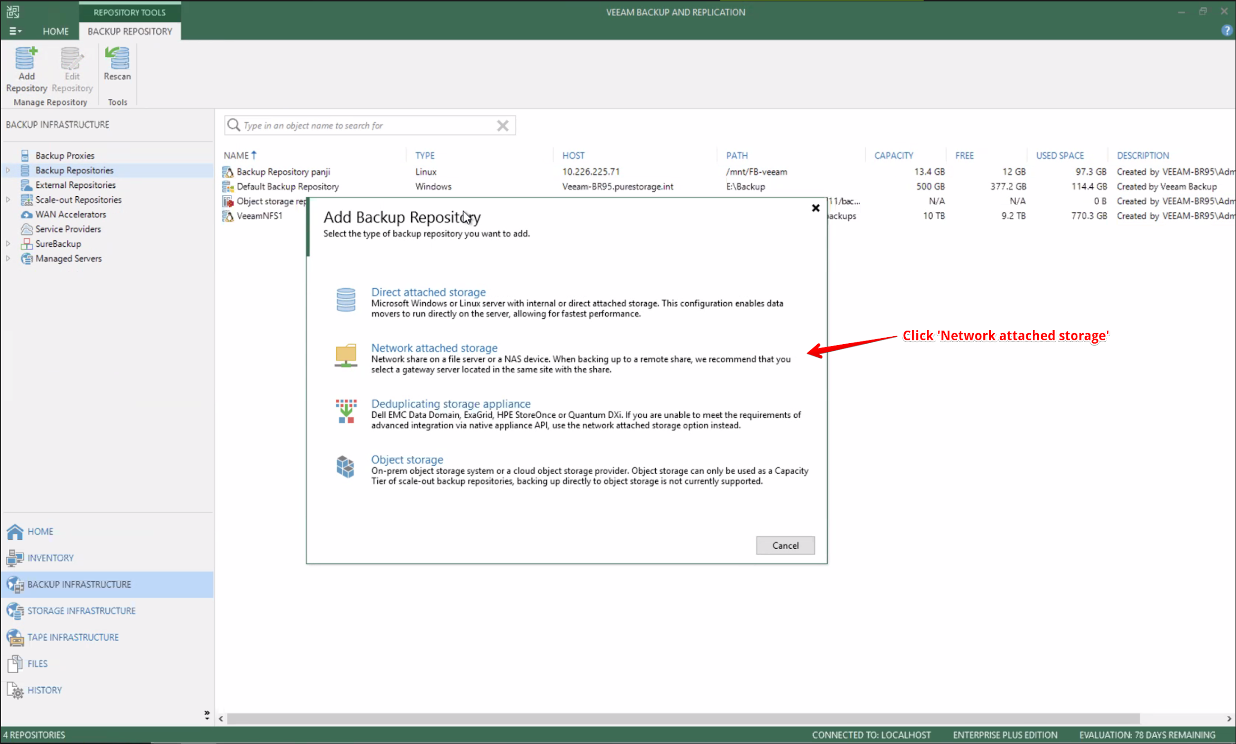Click the search input field
This screenshot has width=1236, height=744.
[x=367, y=125]
